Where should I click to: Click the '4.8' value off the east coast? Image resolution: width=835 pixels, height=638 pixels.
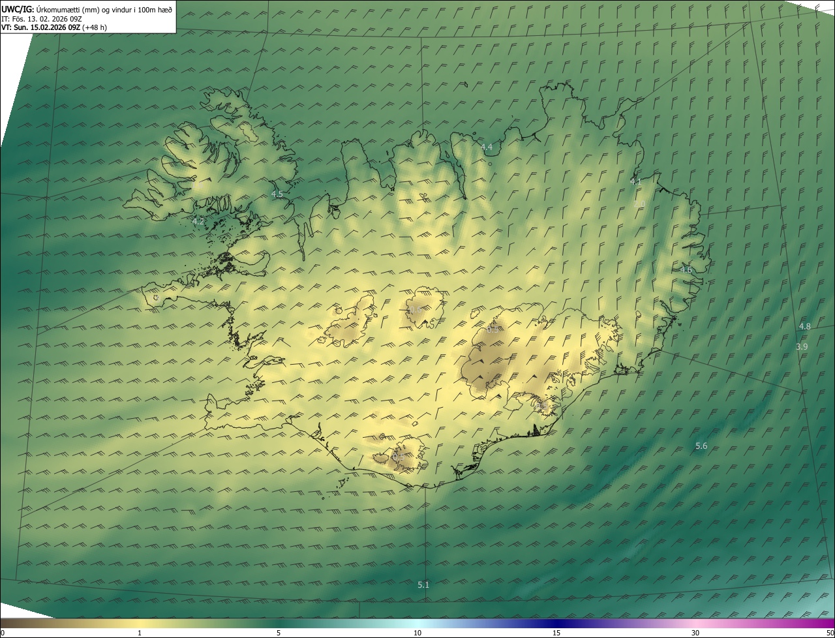[x=805, y=327]
